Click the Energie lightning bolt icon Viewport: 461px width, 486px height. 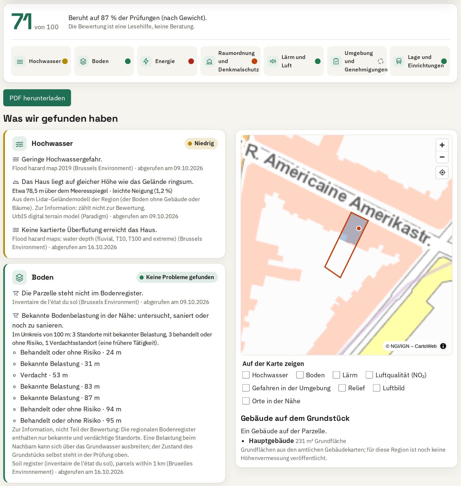pos(146,61)
